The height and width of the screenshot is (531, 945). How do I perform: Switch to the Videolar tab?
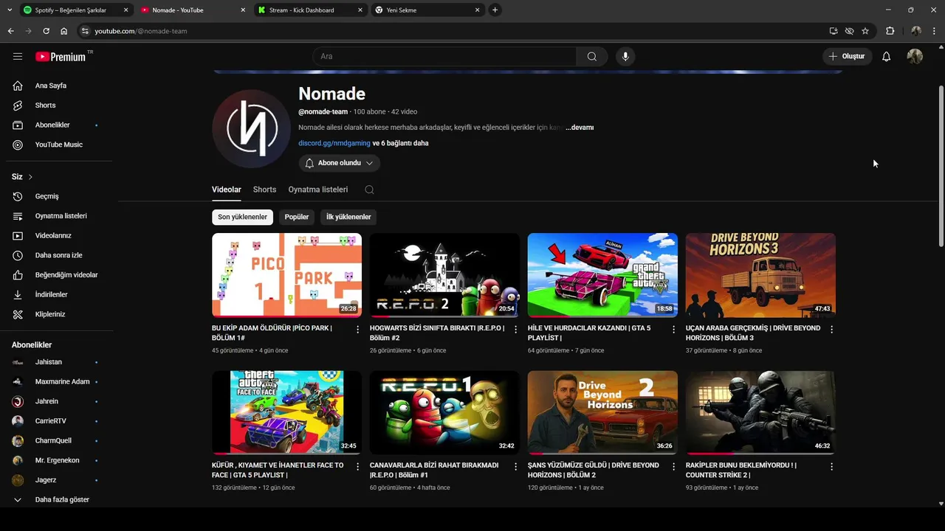click(227, 190)
